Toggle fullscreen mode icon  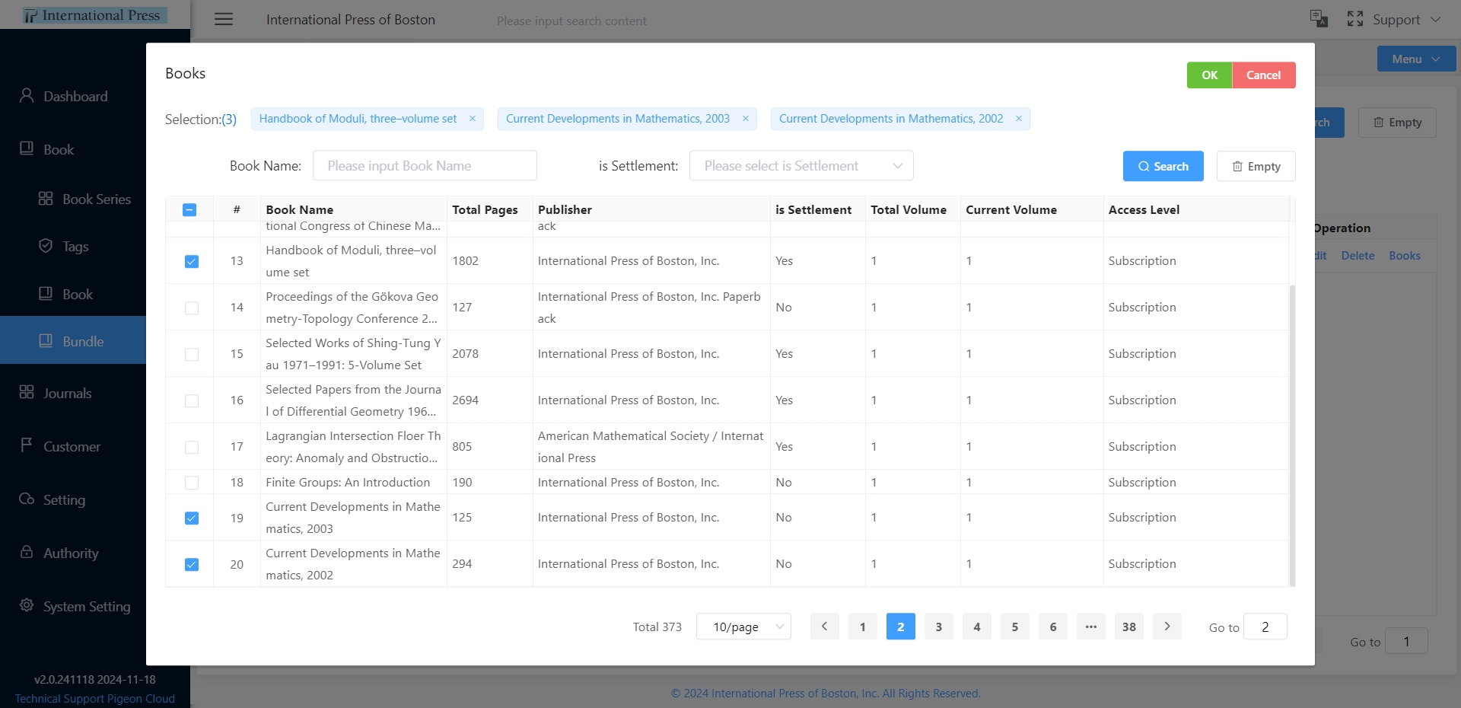coord(1355,19)
